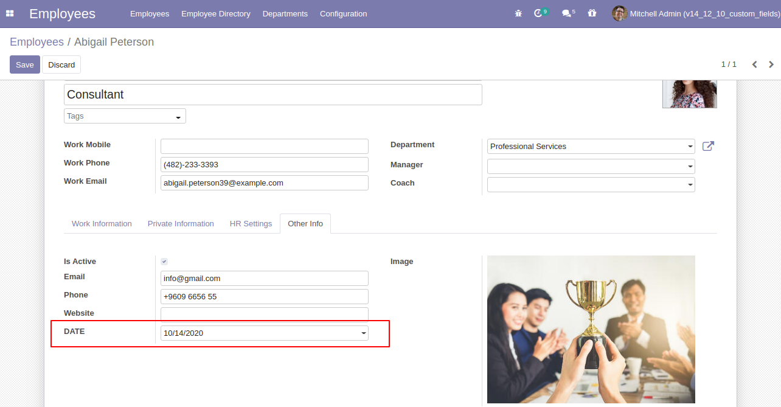Open the DATE field picker
781x407 pixels.
pyautogui.click(x=265, y=333)
